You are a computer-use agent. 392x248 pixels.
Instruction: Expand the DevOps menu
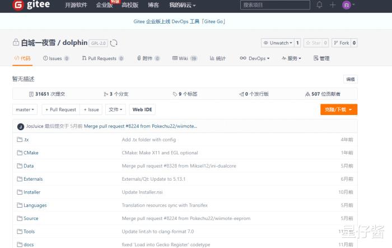254,58
